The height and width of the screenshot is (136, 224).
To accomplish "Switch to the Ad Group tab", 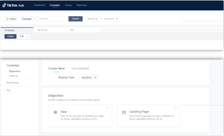I will click(x=50, y=30).
